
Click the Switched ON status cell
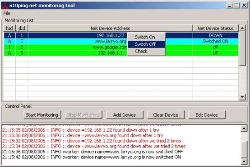click(x=216, y=41)
